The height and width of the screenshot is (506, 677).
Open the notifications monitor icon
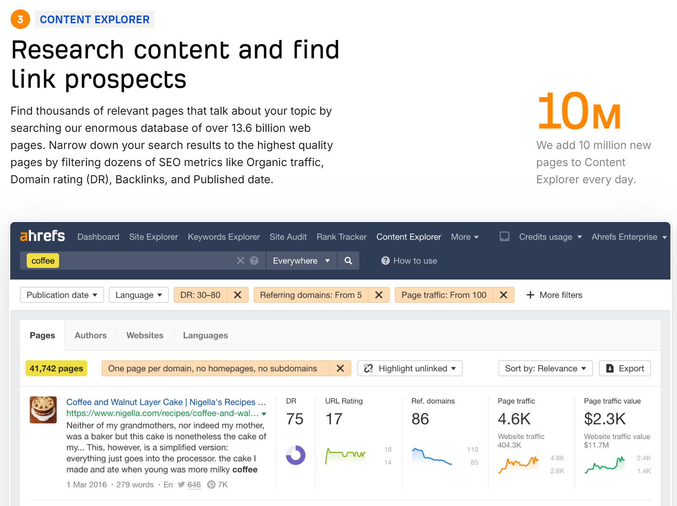pyautogui.click(x=504, y=237)
